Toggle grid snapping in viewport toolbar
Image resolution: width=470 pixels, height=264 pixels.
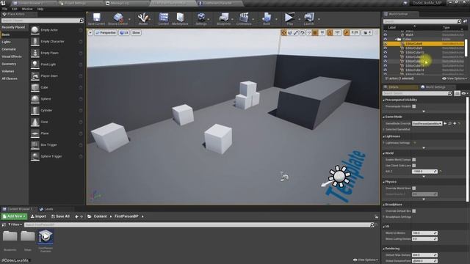coord(315,32)
